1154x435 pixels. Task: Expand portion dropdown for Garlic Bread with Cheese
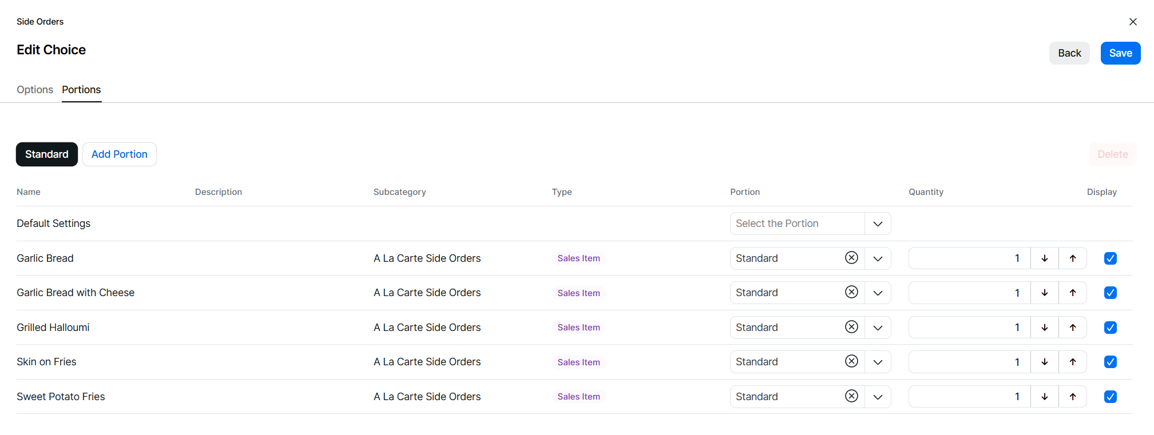click(877, 293)
